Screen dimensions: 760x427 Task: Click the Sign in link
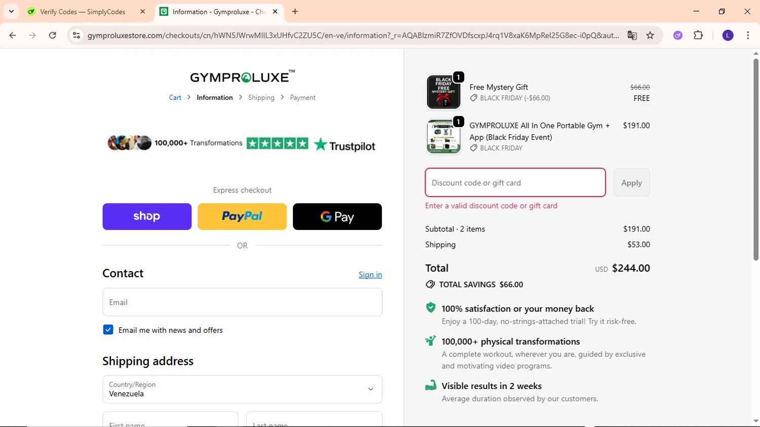pyautogui.click(x=370, y=275)
